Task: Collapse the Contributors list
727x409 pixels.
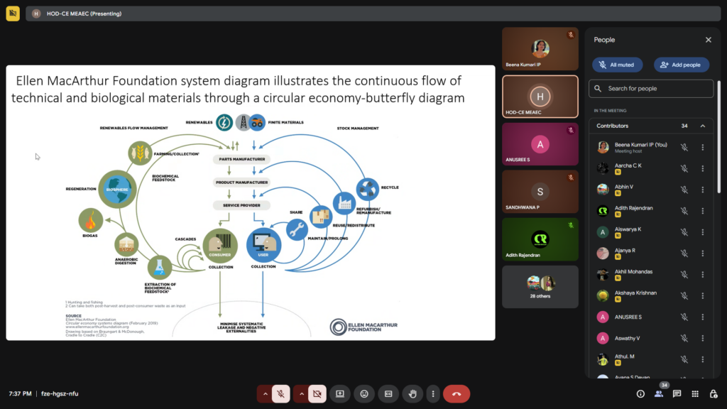Action: click(702, 126)
